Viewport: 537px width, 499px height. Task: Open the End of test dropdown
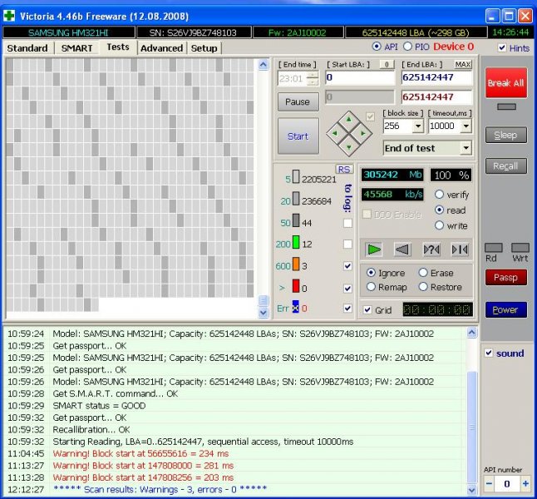coord(465,148)
